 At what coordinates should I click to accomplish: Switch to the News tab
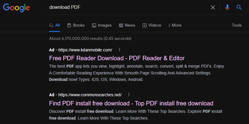(127, 25)
